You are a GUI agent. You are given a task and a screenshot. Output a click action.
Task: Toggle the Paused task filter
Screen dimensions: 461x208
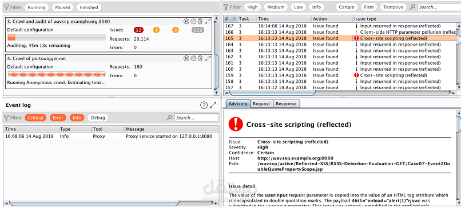[62, 7]
